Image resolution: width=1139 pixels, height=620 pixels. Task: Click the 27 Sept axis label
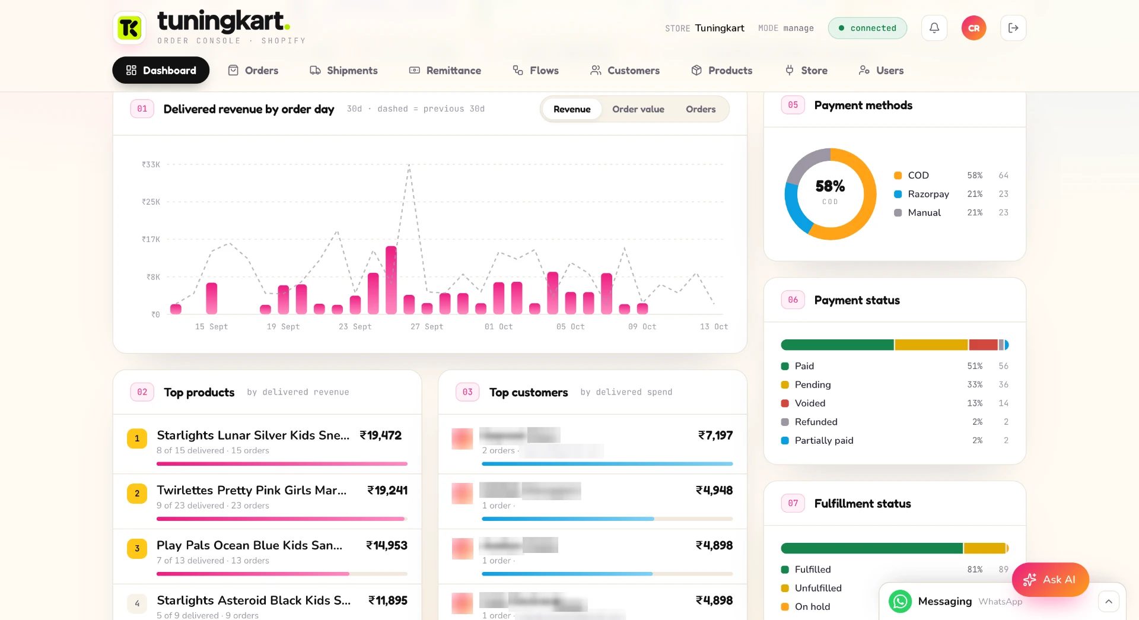427,327
